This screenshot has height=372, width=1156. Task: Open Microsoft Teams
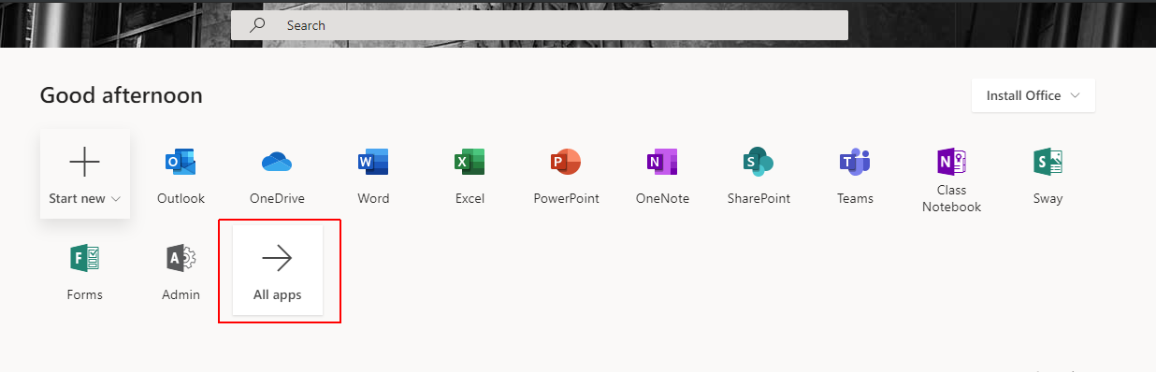[855, 175]
